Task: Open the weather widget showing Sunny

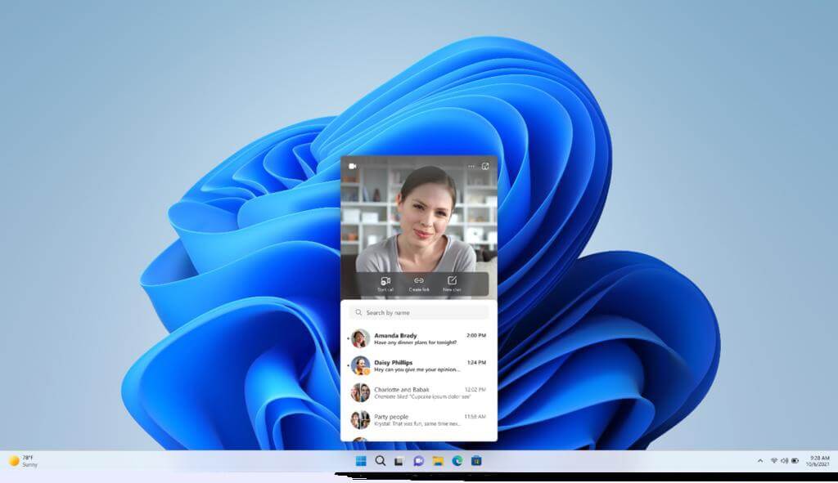Action: [23, 461]
